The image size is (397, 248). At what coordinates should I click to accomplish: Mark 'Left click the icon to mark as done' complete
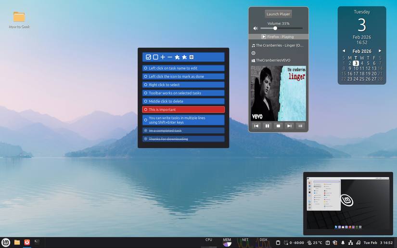[146, 76]
